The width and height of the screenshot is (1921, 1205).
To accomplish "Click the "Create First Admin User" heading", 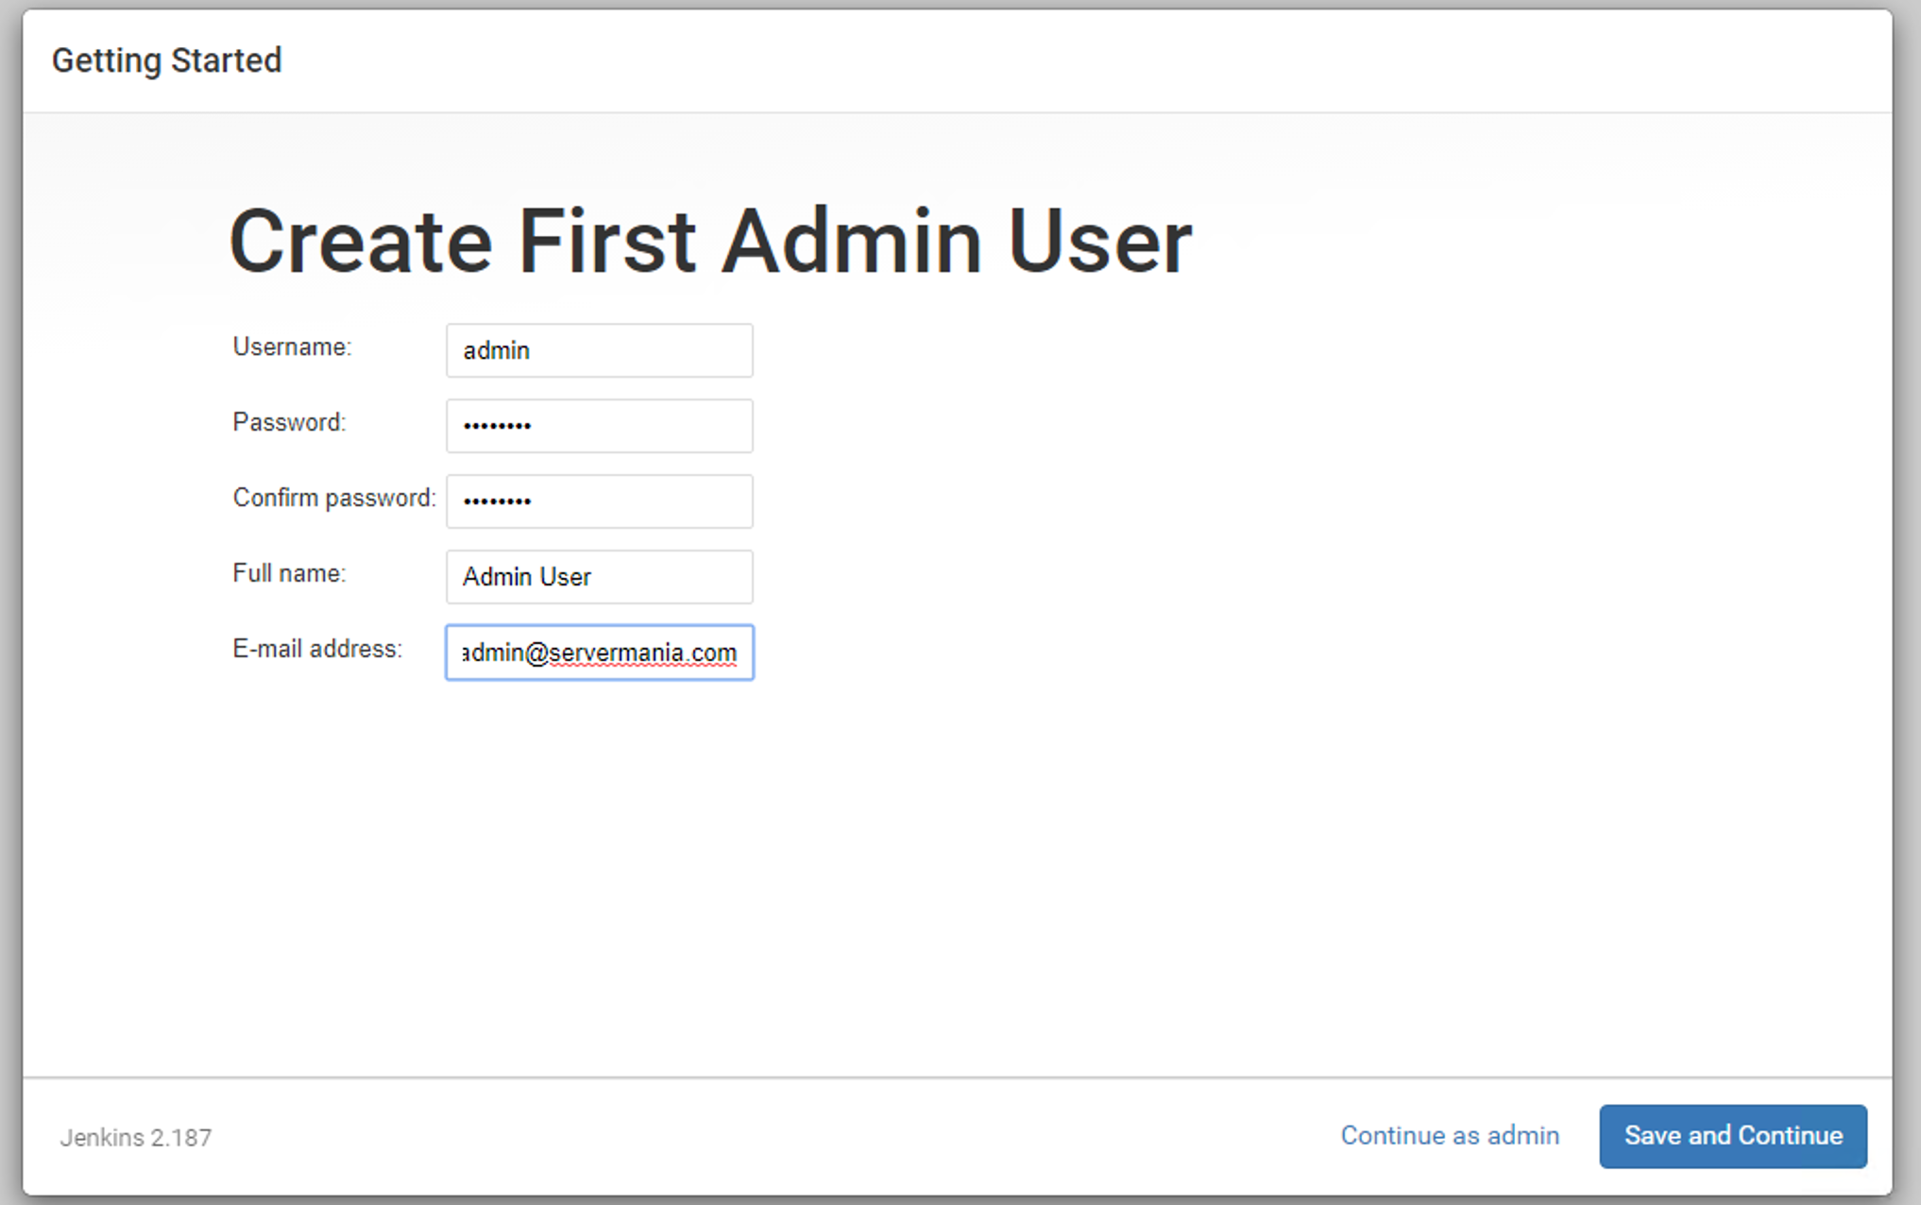I will tap(710, 242).
